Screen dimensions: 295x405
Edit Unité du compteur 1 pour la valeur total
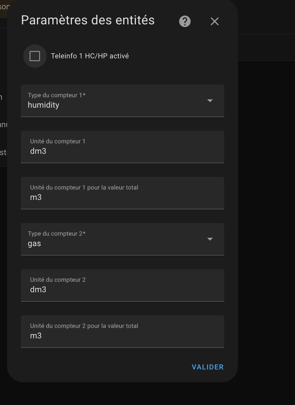[122, 193]
